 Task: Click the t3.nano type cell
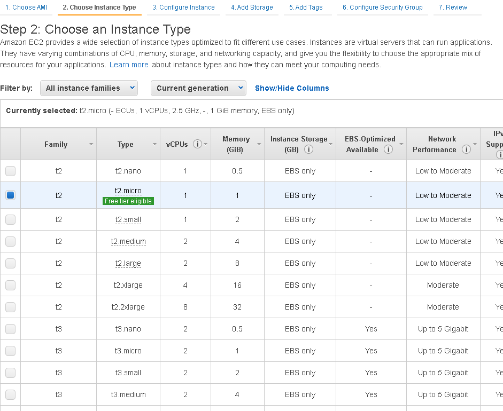[x=128, y=329]
